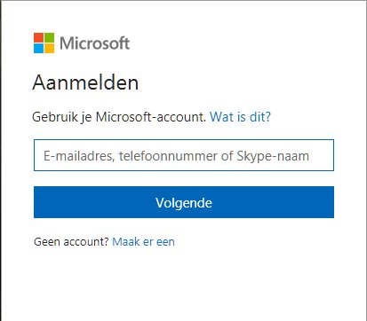Click the word 'een' in 'Maak er een'
Screen dimensions: 367x321
(165, 242)
